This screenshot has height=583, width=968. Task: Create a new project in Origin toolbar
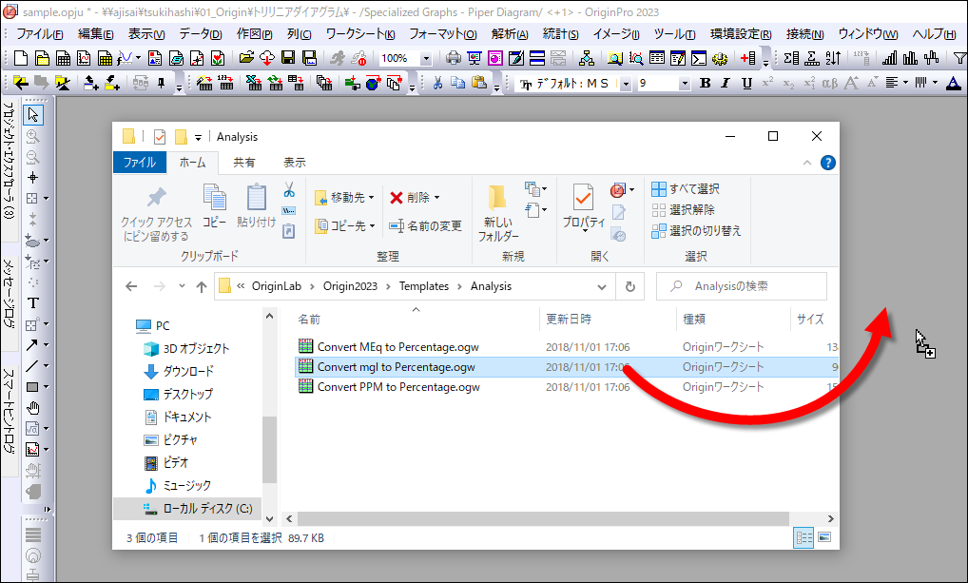21,58
